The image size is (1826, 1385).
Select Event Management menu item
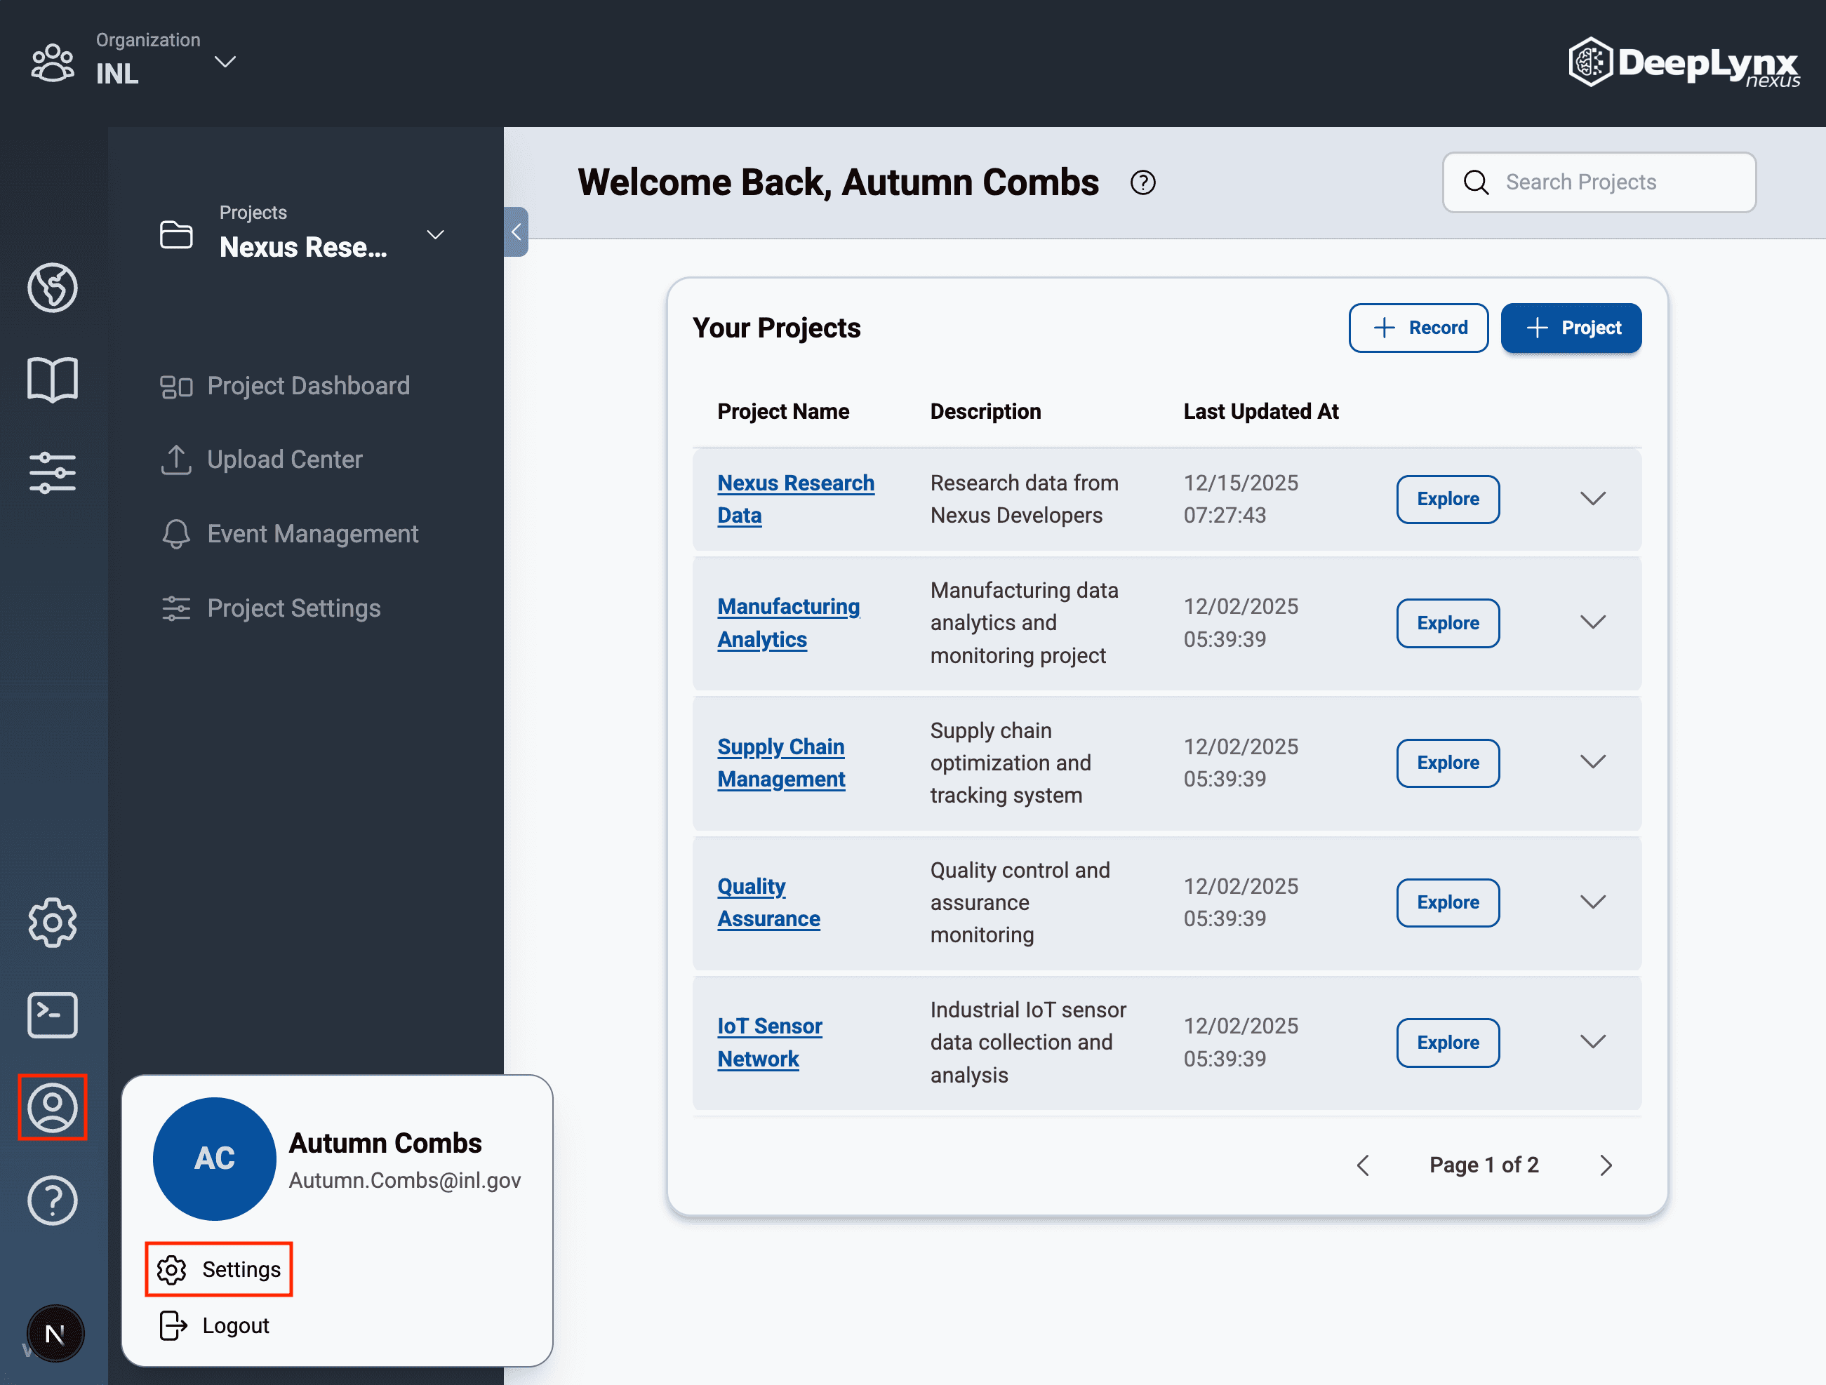[312, 534]
